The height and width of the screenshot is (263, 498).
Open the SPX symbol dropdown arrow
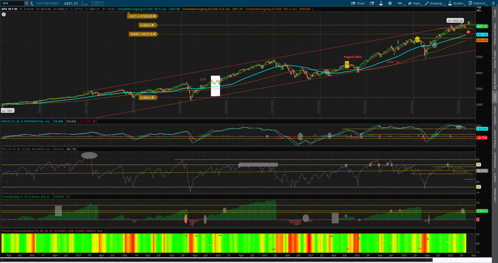click(x=26, y=3)
